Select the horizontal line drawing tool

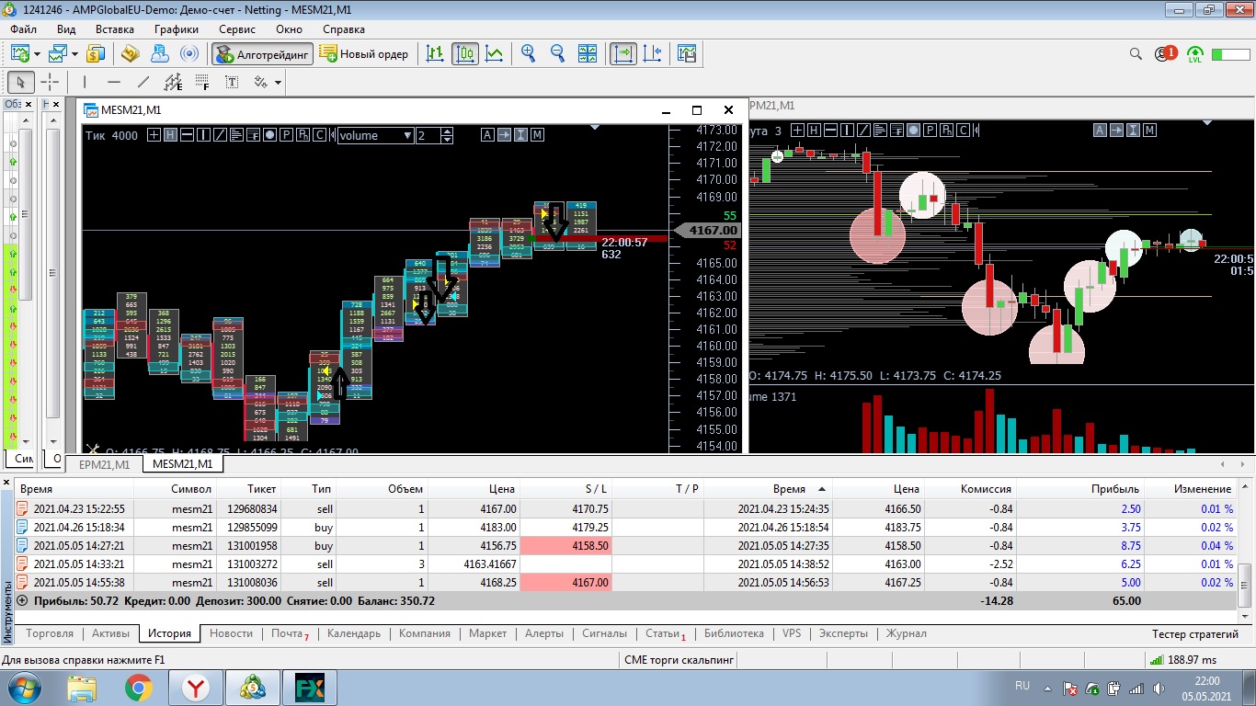(113, 82)
